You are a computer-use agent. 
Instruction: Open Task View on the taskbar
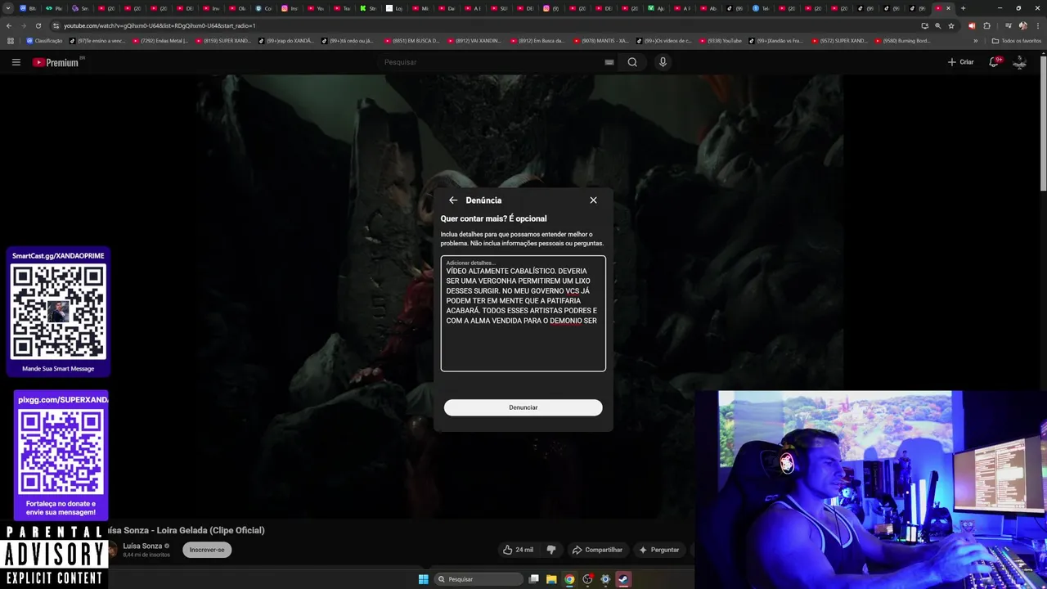click(x=533, y=579)
